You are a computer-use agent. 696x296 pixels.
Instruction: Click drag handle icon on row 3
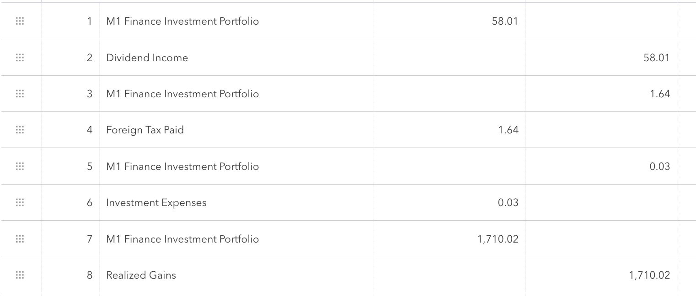point(20,94)
